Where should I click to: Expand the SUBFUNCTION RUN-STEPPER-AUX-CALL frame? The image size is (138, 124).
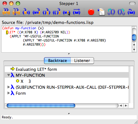pyautogui.click(x=9, y=87)
